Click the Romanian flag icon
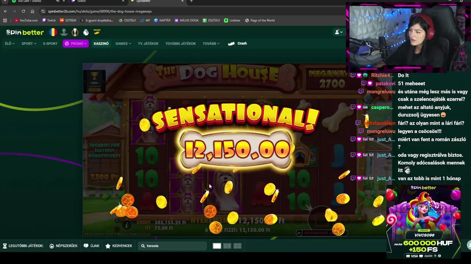The image size is (471, 264). [53, 32]
